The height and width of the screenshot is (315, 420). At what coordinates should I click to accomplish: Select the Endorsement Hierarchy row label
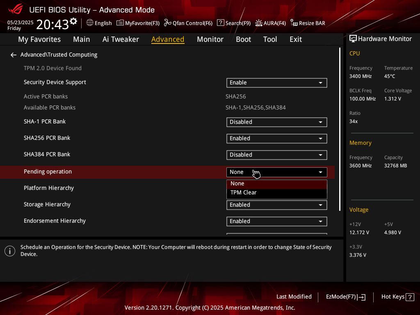[x=55, y=221]
